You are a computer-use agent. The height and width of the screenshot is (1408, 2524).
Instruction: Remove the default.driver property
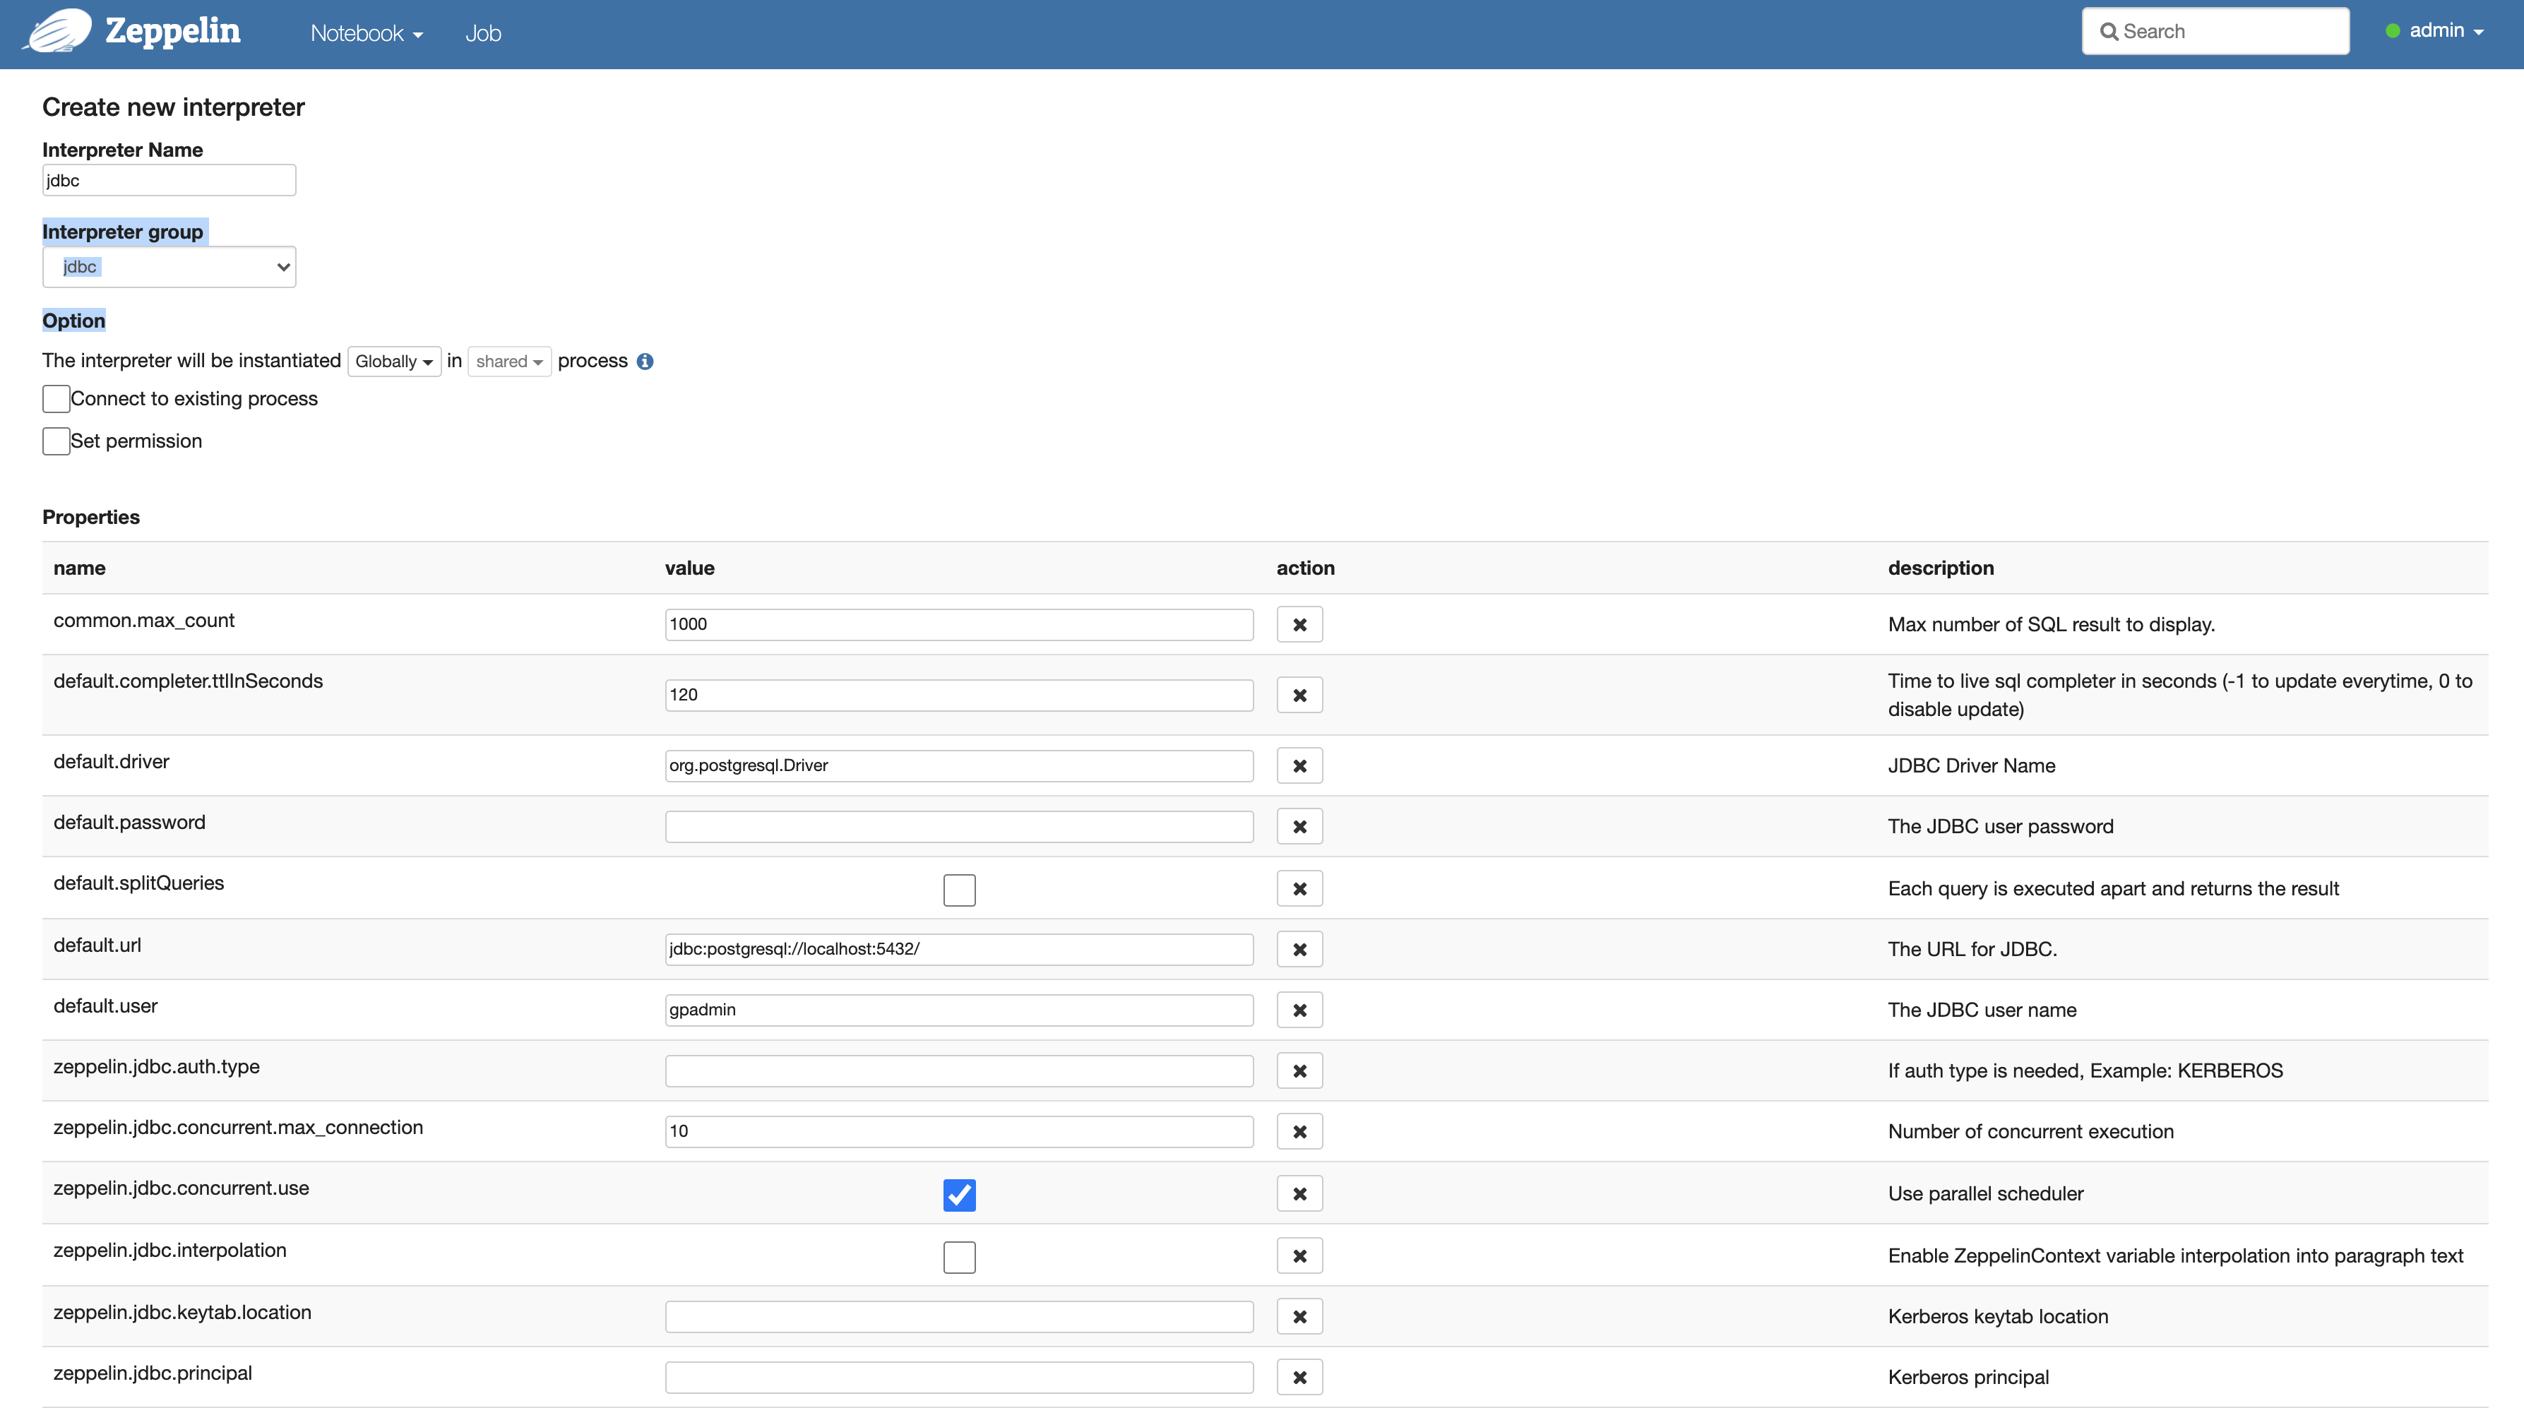(1299, 765)
